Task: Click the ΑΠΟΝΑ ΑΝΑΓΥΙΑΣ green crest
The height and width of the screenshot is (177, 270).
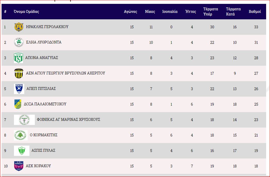Action: click(18, 58)
